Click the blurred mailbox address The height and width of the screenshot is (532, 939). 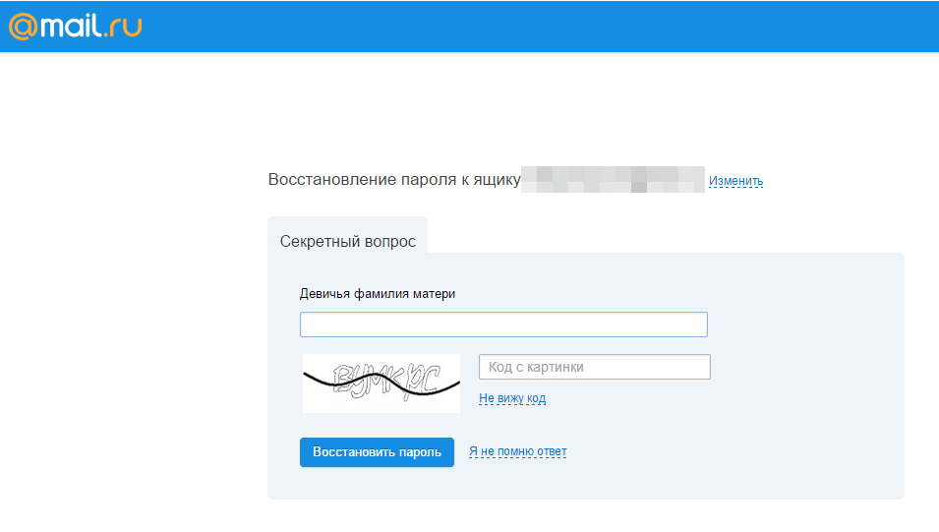[x=612, y=179]
